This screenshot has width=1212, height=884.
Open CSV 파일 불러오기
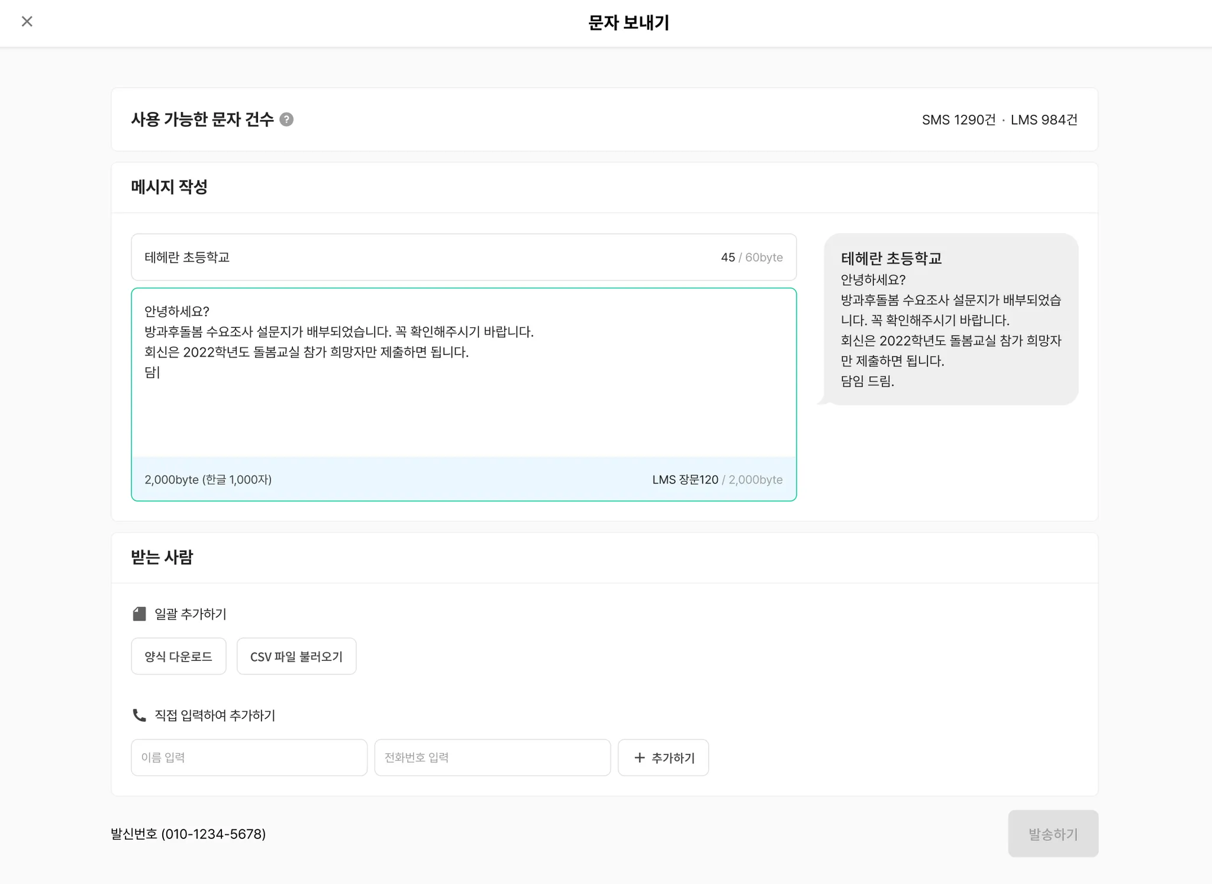coord(296,656)
